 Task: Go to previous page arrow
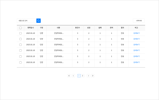pyautogui.click(x=73, y=76)
